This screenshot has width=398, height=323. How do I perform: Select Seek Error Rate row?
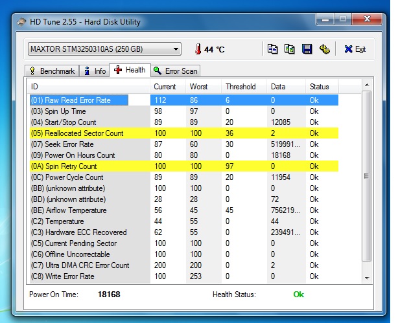(184, 144)
